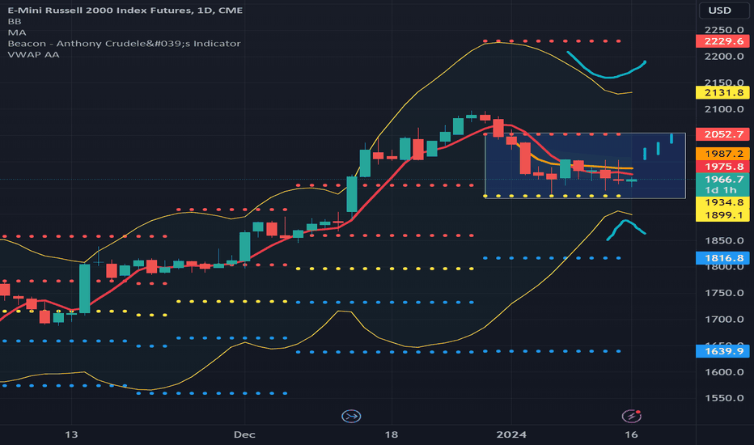Click the 1899.1 yellow price label

point(722,215)
